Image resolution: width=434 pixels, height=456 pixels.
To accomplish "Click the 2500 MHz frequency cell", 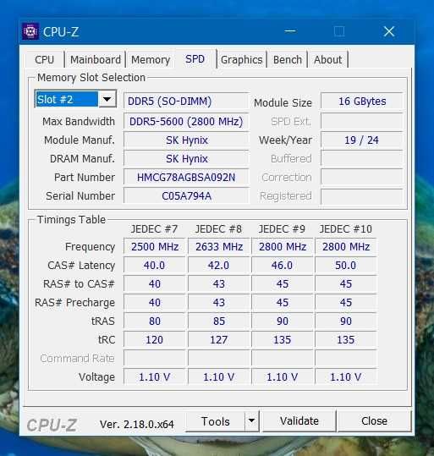I will (155, 247).
